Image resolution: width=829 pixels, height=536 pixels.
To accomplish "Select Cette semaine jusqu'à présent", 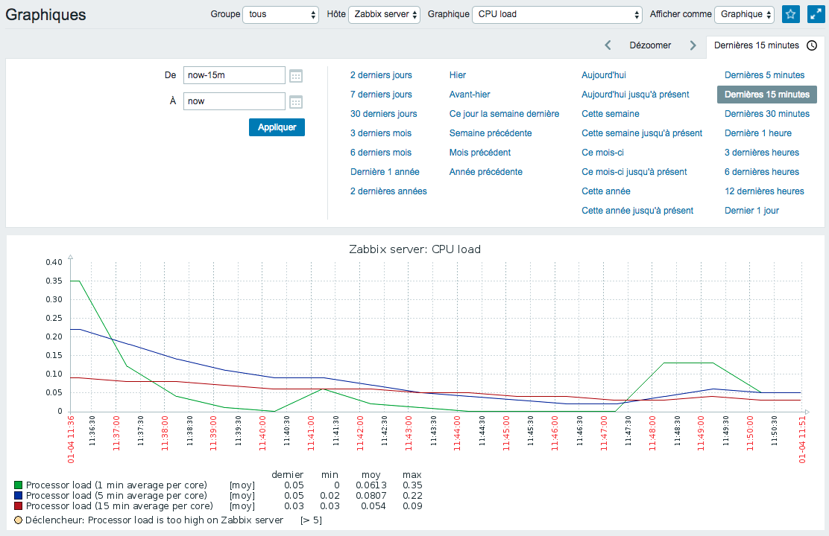I will 643,133.
